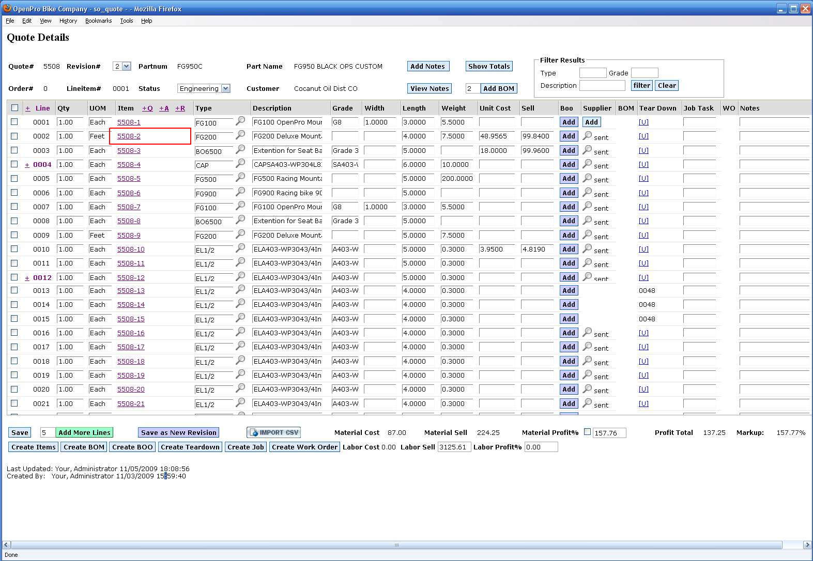Click the Show Totals button

[488, 66]
